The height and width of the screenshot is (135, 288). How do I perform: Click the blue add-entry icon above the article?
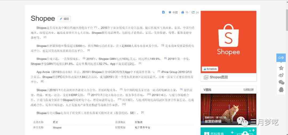(x=163, y=12)
